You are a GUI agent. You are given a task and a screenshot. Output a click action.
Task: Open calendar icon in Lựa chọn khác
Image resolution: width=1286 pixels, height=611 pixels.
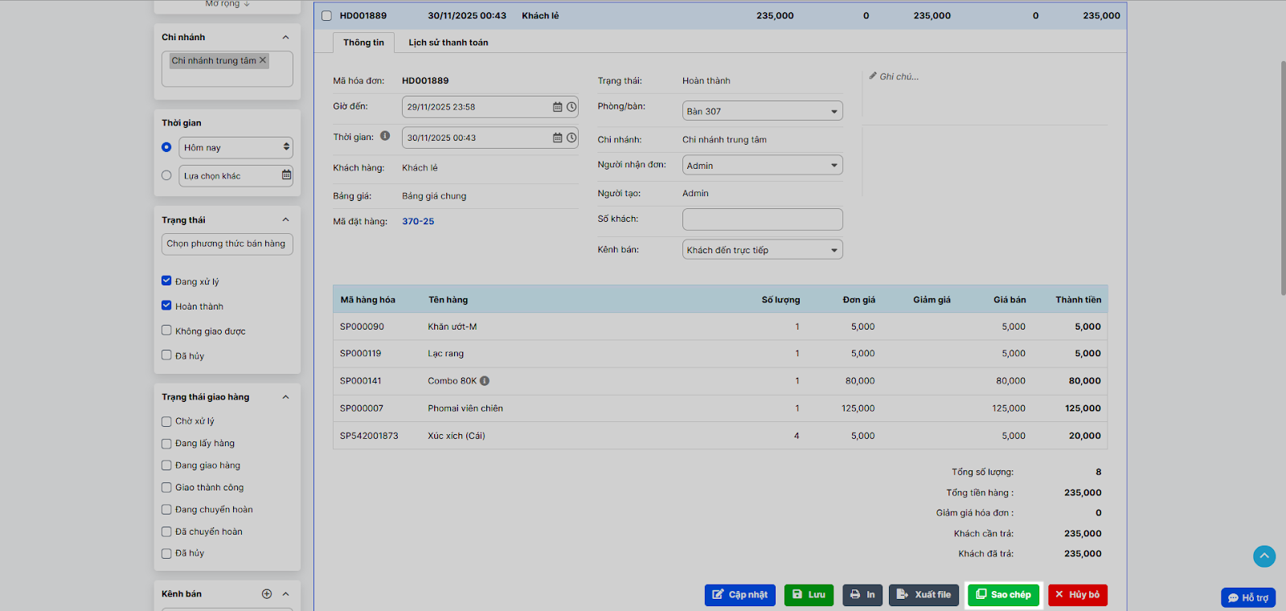point(286,175)
